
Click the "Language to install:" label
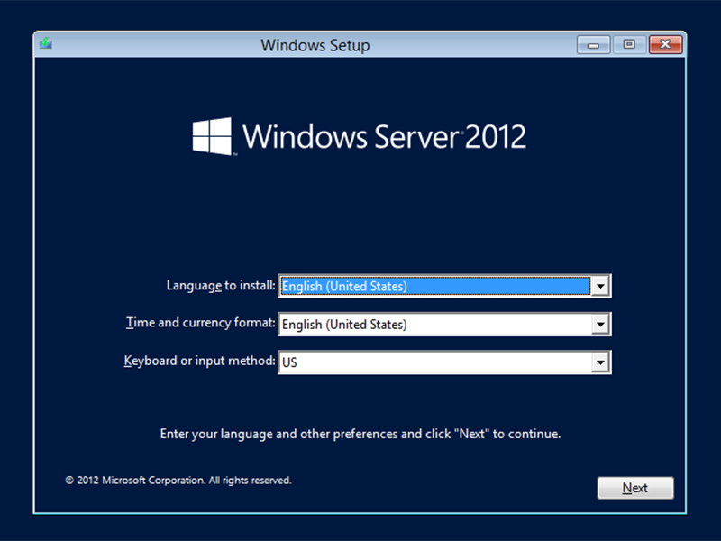(221, 286)
